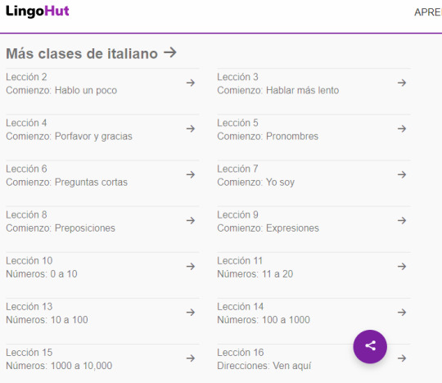Click the Lección 11 title text
Image resolution: width=442 pixels, height=383 pixels.
[x=240, y=261]
